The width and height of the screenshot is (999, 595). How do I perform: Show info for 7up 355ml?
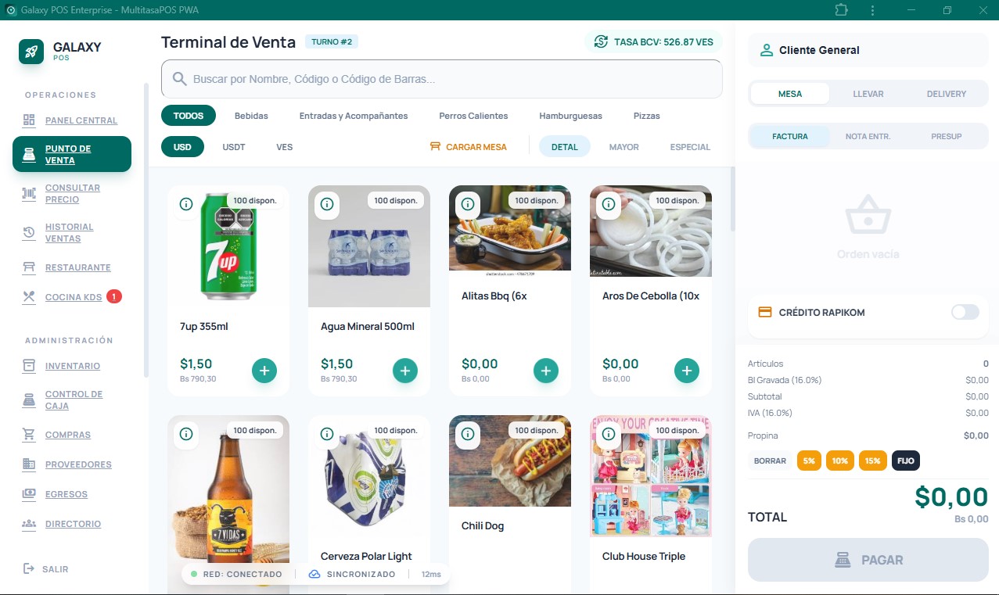[x=186, y=204]
